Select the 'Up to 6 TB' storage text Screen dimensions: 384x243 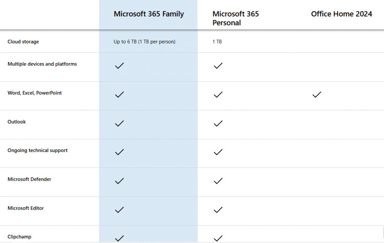[x=144, y=42]
